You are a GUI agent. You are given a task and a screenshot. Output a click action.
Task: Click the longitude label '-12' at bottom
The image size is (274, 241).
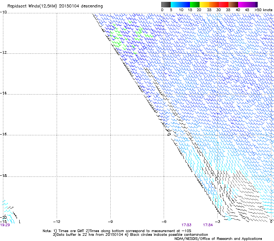pyautogui.click(x=57, y=222)
